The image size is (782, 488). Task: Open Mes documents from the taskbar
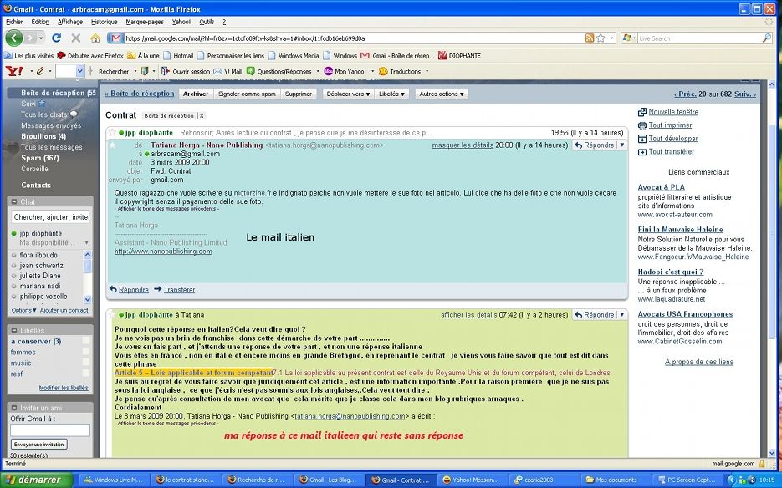615,480
